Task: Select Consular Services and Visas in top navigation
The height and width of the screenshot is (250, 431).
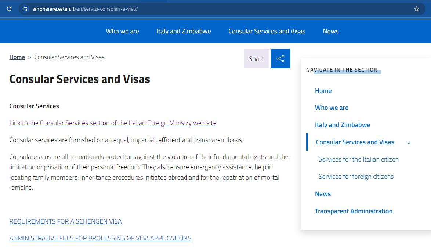Action: click(x=267, y=31)
